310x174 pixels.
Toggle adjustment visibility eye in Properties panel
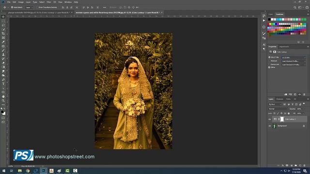point(299,95)
